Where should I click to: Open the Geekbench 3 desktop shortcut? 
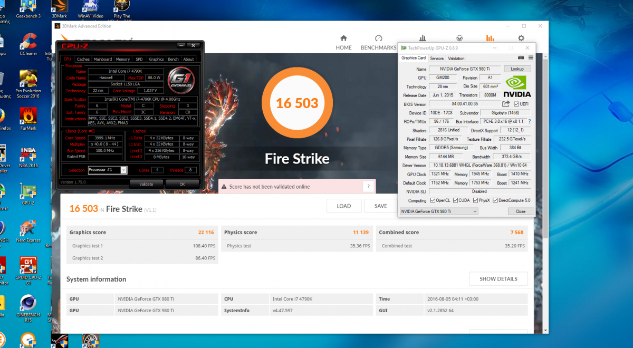click(x=28, y=10)
